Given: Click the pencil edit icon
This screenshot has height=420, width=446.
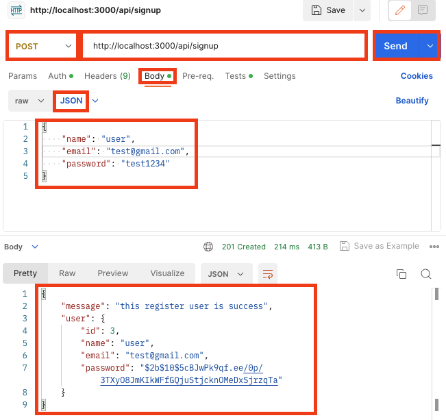Looking at the screenshot, I should (x=400, y=10).
